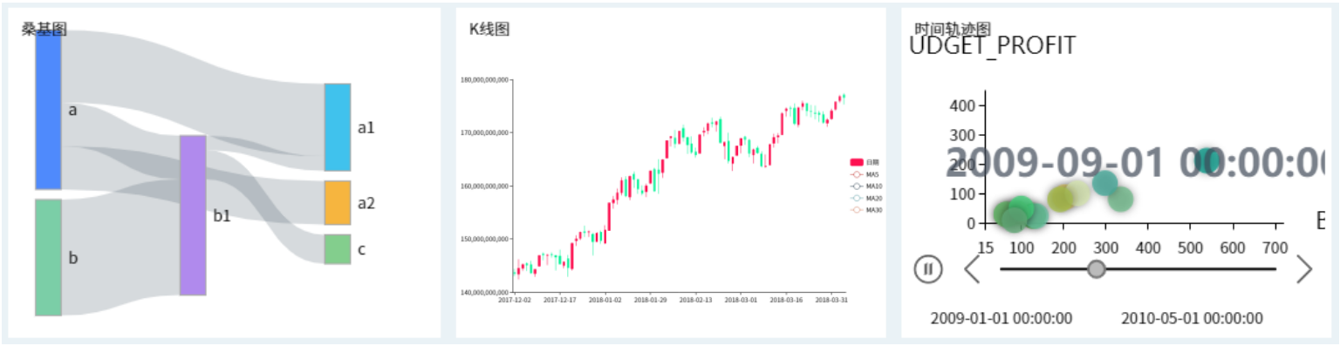Viewport: 1340px width, 346px height.
Task: Select light blue node a1
Action: [337, 127]
